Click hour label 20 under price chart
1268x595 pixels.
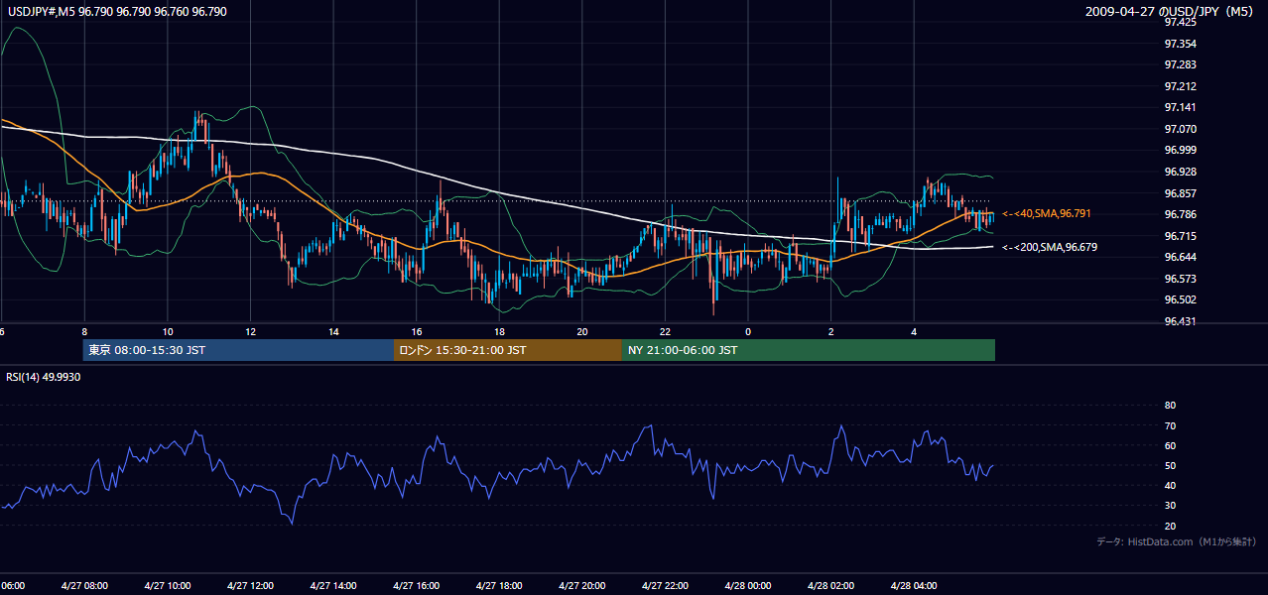click(x=582, y=331)
